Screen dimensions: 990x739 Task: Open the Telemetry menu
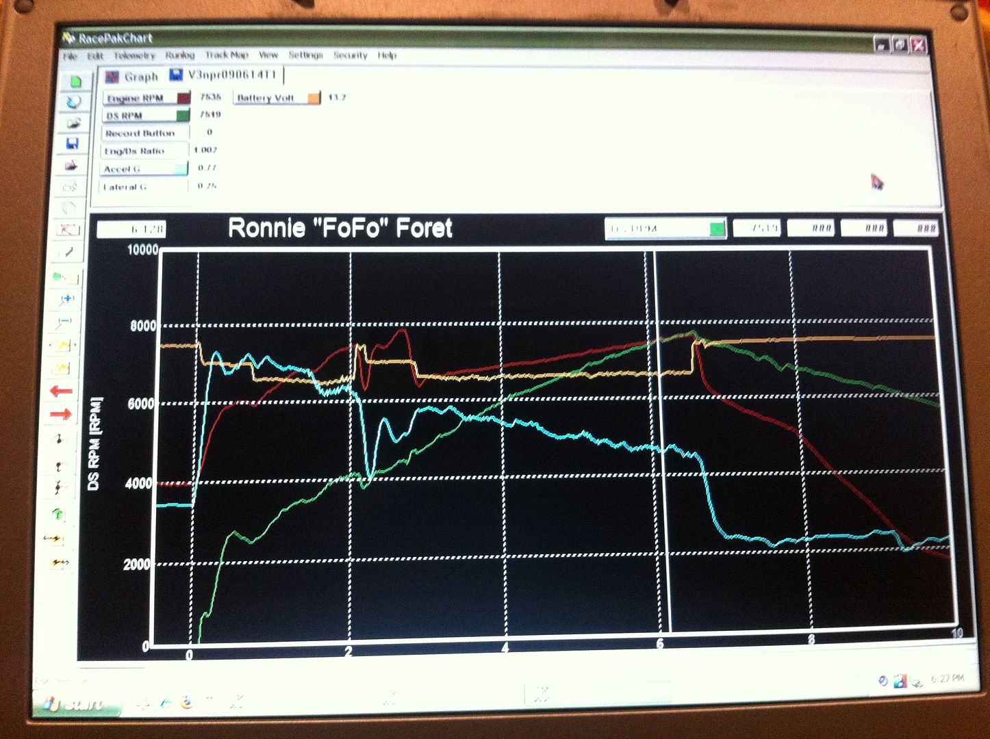(134, 55)
